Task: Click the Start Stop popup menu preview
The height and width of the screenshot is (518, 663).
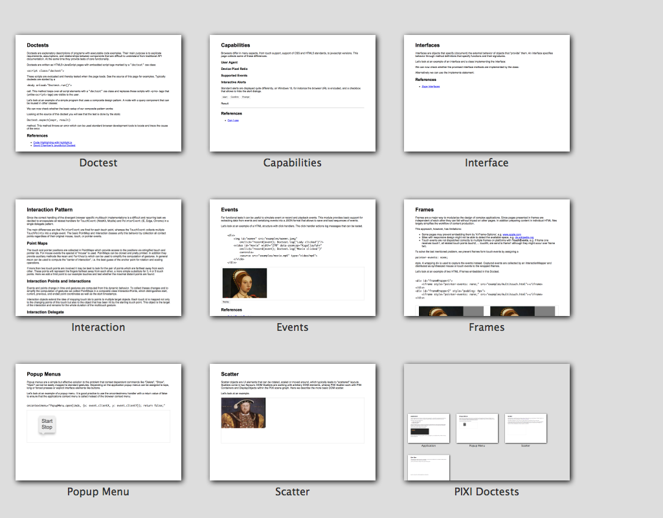Action: coord(47,424)
